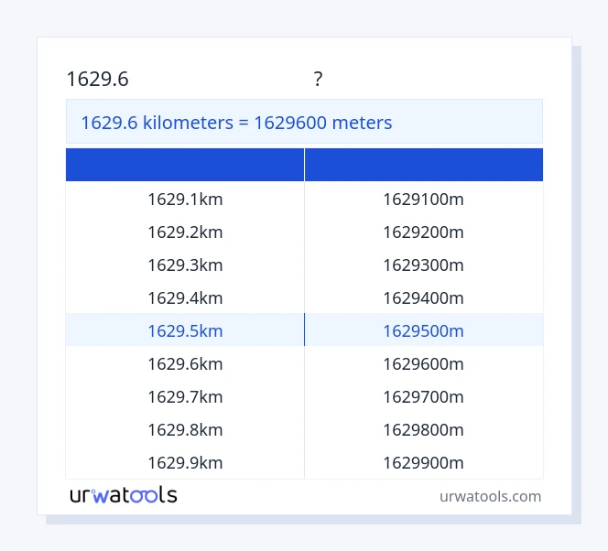Viewport: 608px width, 551px height.
Task: Select the highlighted 1629.5km cell
Action: tap(185, 330)
